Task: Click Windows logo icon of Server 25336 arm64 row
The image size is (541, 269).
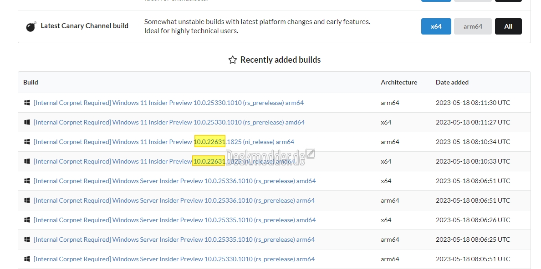Action: point(27,200)
